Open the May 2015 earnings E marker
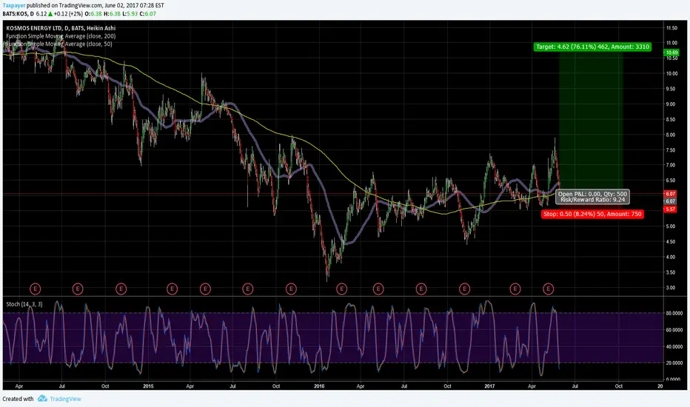 [205, 289]
